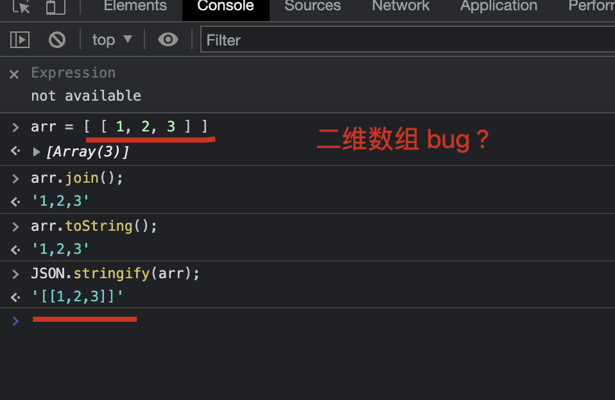This screenshot has height=400, width=615.
Task: Select the Application tab
Action: pyautogui.click(x=498, y=7)
